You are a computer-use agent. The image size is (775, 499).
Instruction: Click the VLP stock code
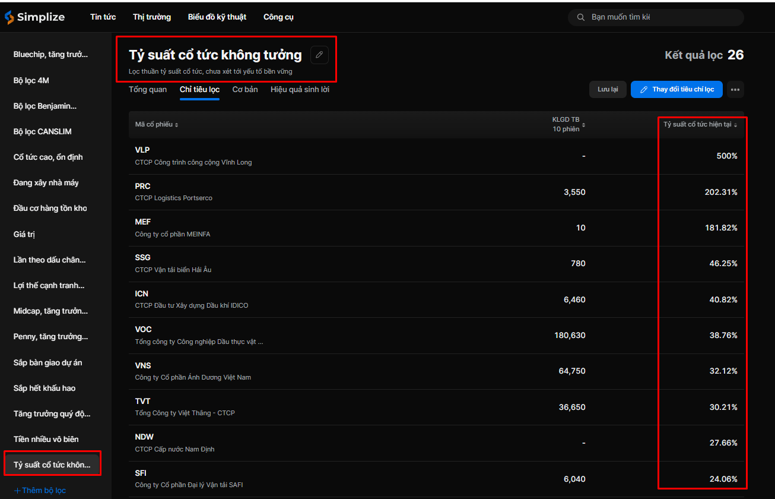[x=142, y=150]
